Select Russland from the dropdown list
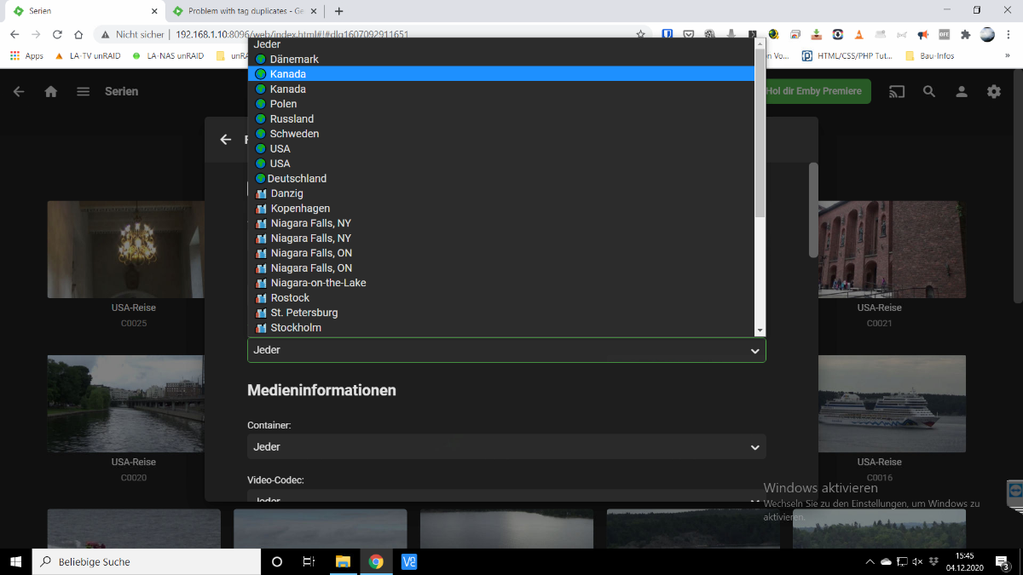Screen dimensions: 1023x575 point(501,118)
